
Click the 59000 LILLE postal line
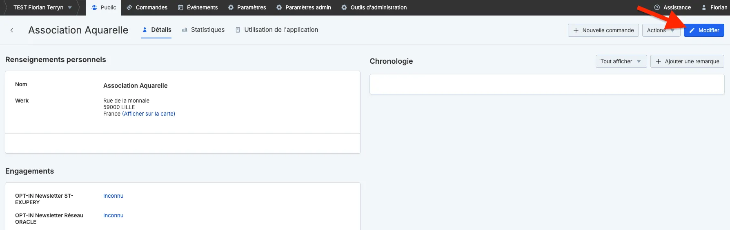119,107
